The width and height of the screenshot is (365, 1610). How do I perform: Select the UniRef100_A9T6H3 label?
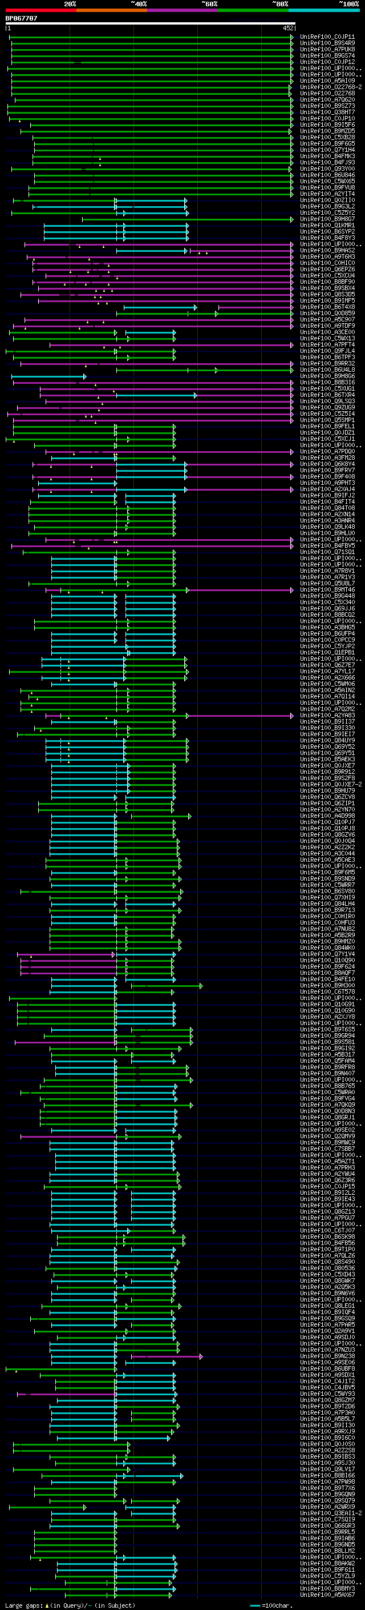pyautogui.click(x=327, y=257)
